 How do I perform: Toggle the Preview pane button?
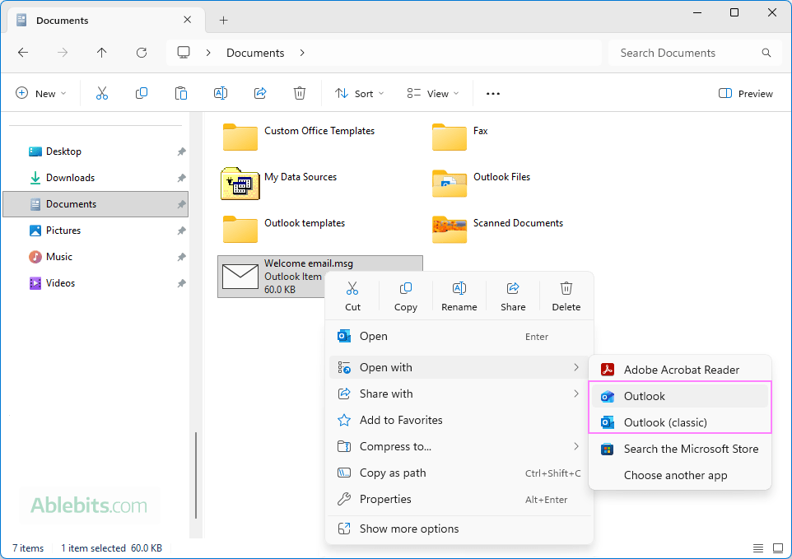746,94
